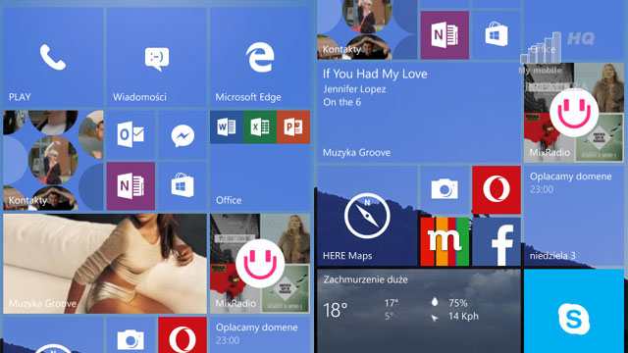Open Store tile in the right screenshot
Screen dimensions: 628x353
pyautogui.click(x=497, y=35)
